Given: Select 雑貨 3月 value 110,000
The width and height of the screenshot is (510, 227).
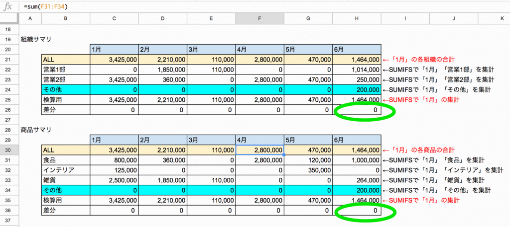Looking at the screenshot, I should coord(211,180).
